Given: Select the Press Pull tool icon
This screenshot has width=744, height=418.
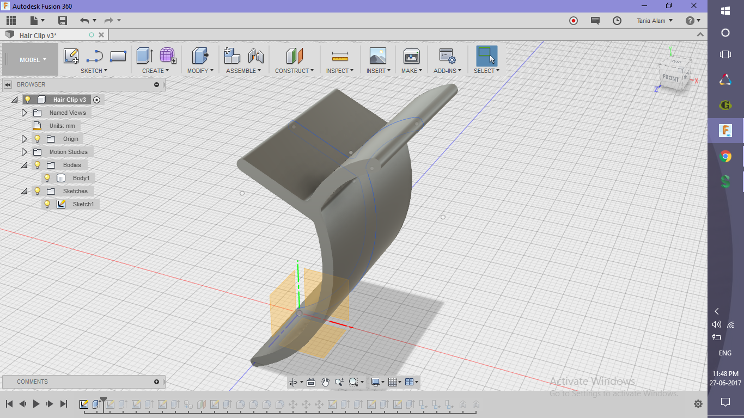Looking at the screenshot, I should (200, 56).
